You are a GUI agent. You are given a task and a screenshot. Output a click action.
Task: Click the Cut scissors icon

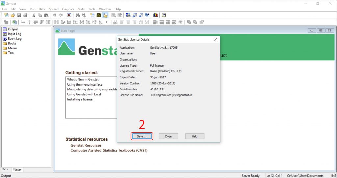pyautogui.click(x=34, y=15)
